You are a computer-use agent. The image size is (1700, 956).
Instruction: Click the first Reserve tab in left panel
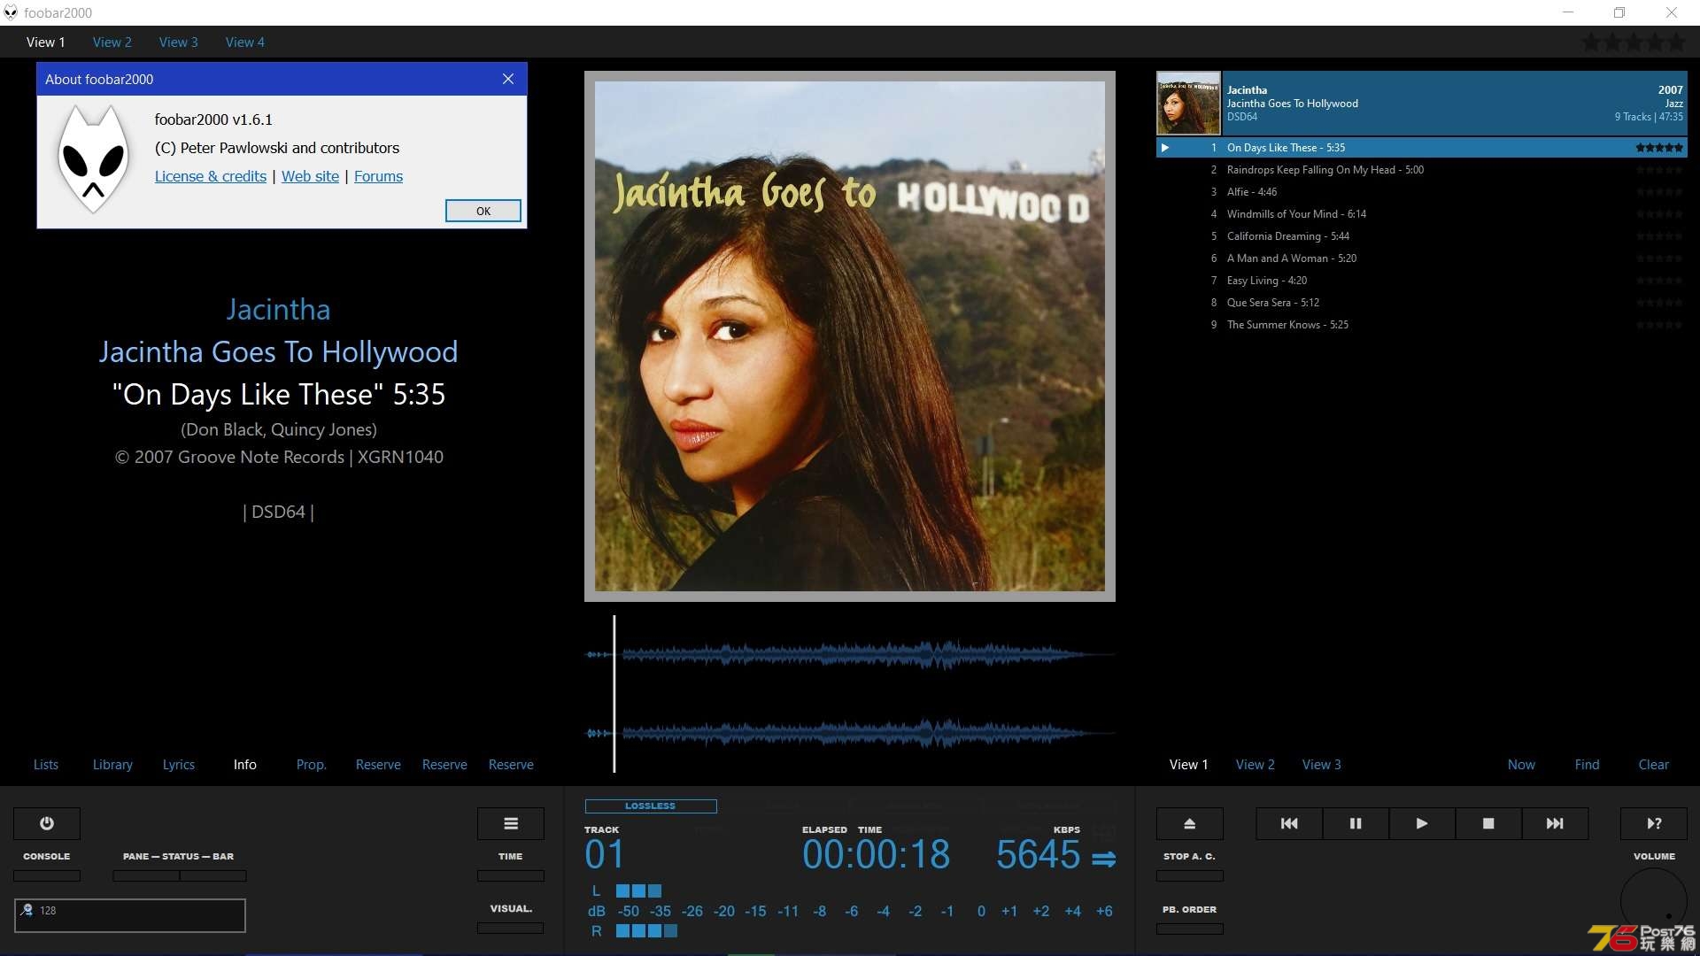pos(378,764)
